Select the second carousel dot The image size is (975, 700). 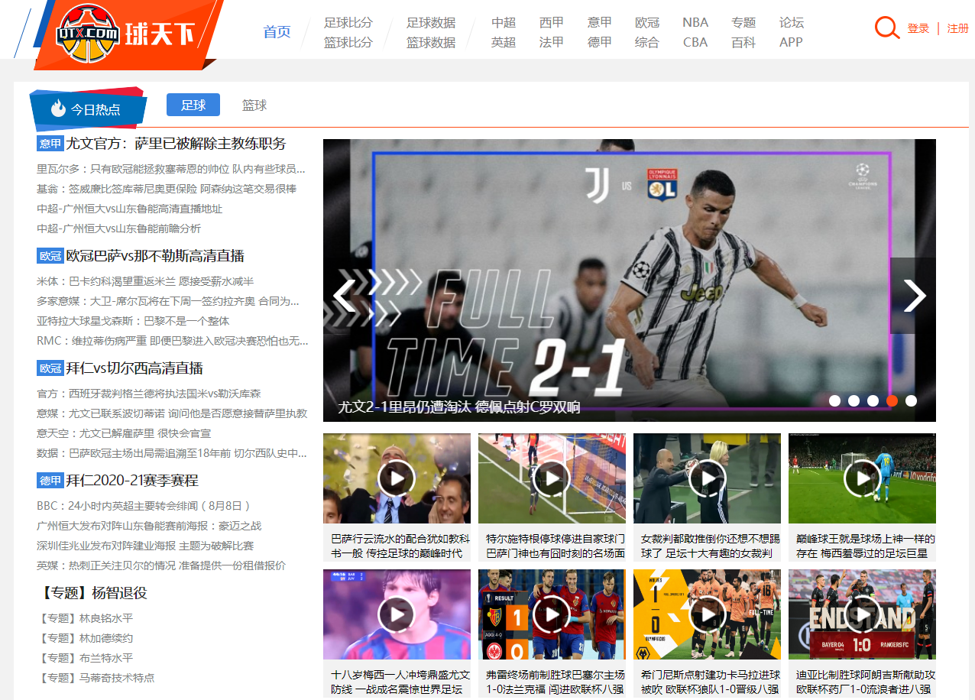854,400
